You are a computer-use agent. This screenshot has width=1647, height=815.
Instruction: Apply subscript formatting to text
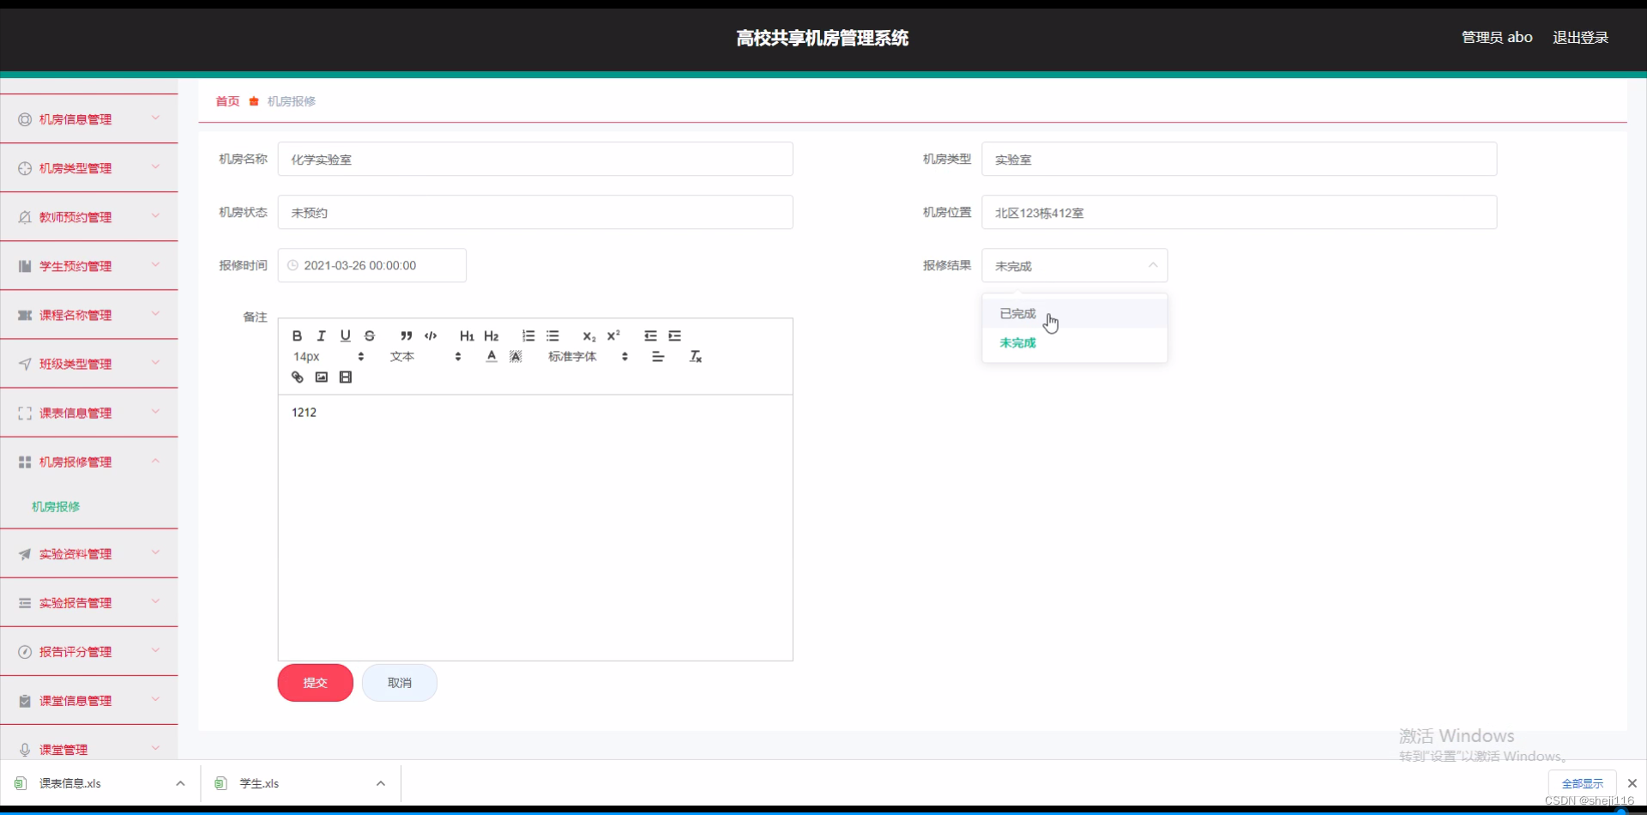coord(588,337)
